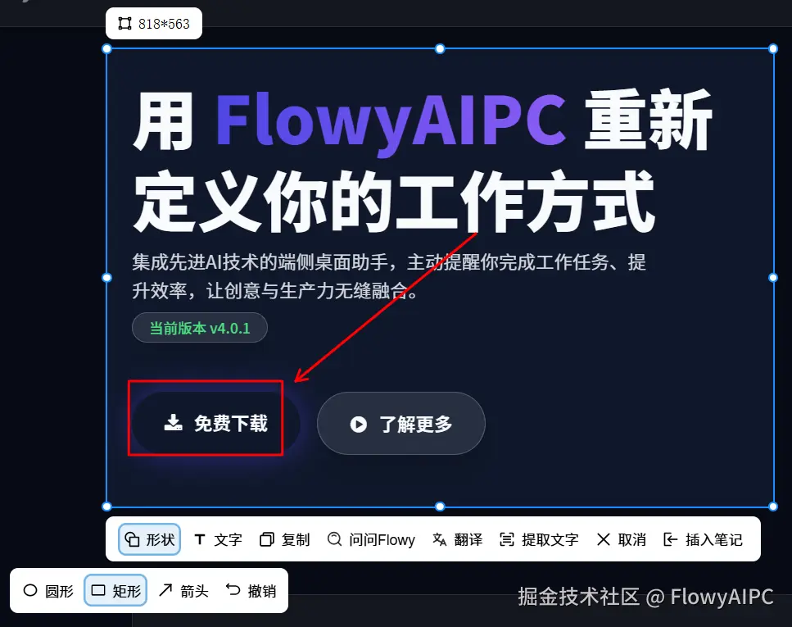
Task: Translate with the 翻译 button
Action: [x=458, y=539]
